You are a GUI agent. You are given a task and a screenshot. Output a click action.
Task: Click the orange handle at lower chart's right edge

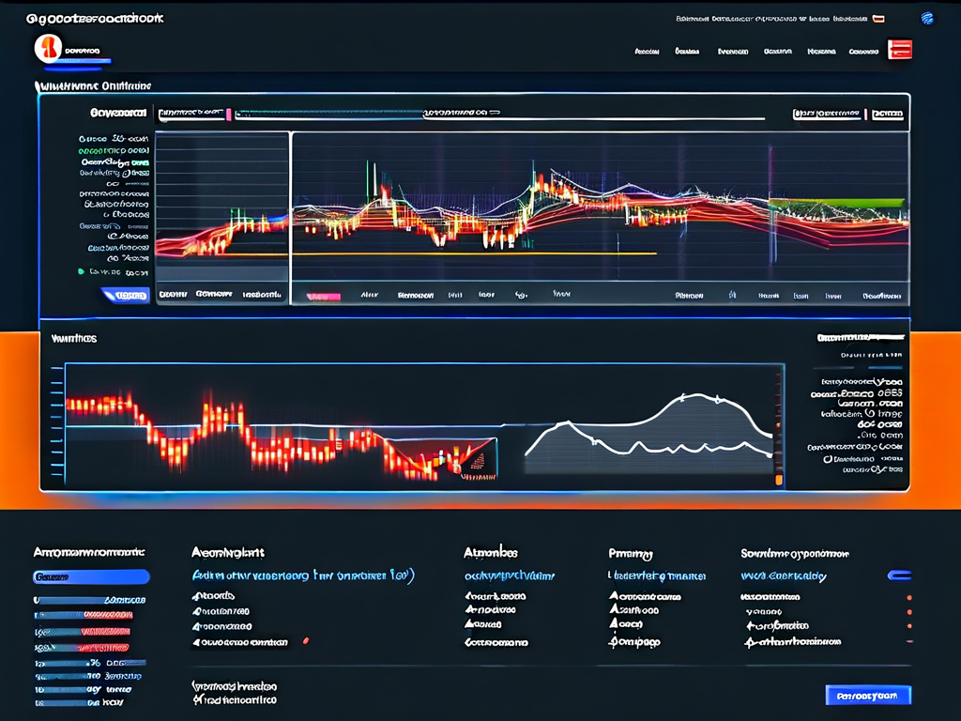coord(778,480)
